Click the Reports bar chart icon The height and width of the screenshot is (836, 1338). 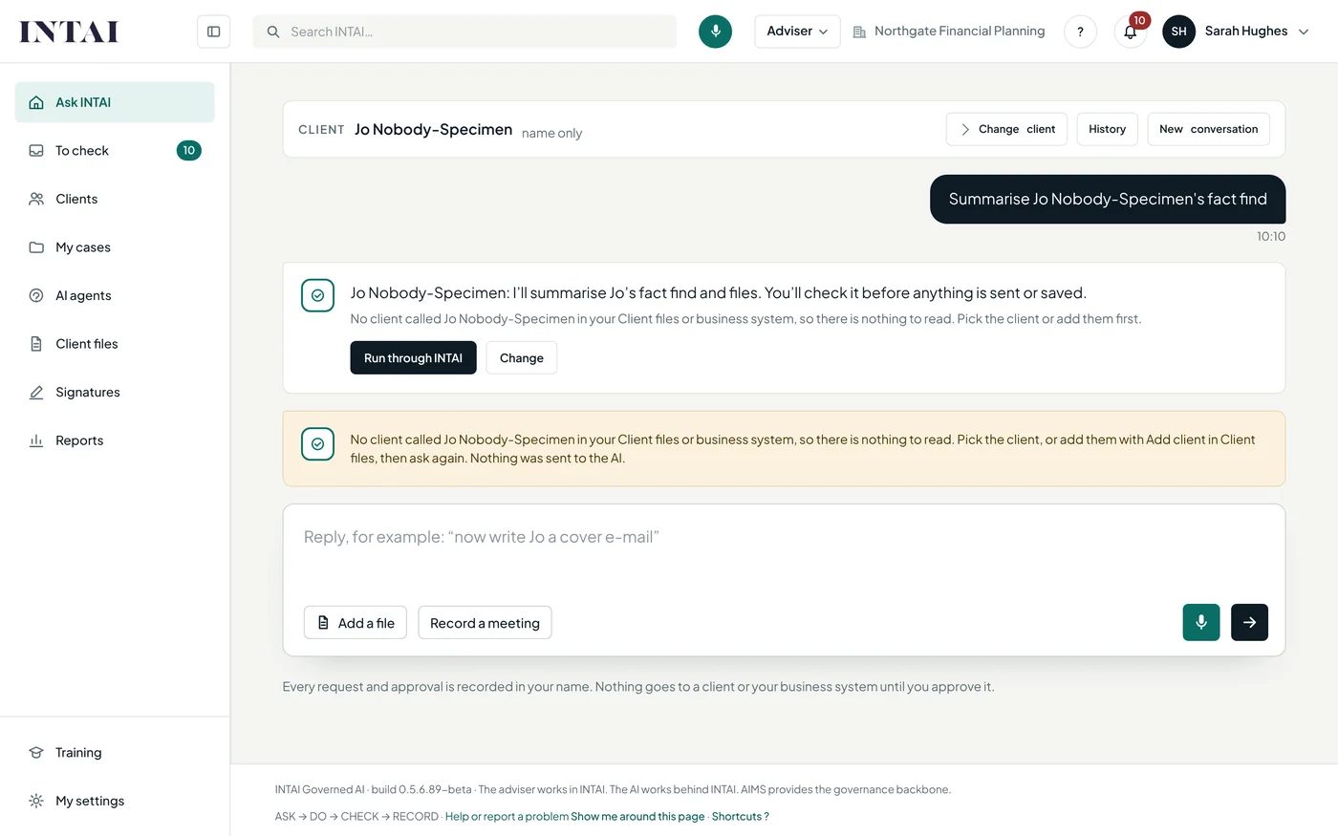36,440
